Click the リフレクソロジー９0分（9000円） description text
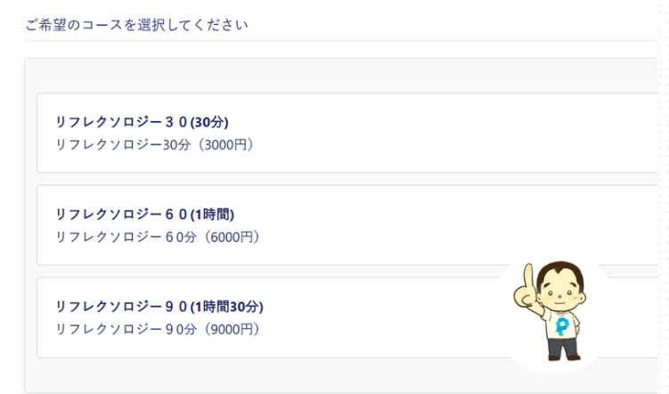The height and width of the screenshot is (394, 669). pyautogui.click(x=158, y=329)
